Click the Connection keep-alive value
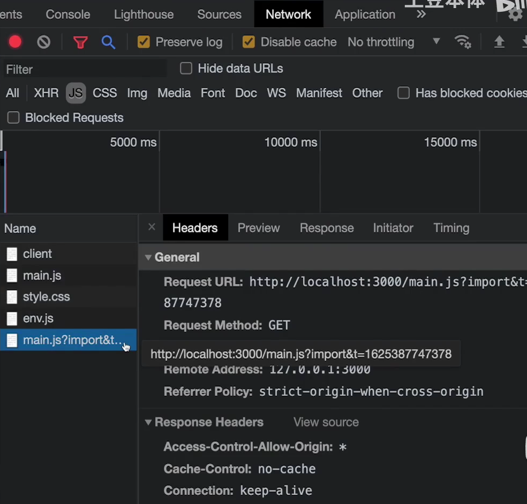This screenshot has height=504, width=527. point(276,491)
